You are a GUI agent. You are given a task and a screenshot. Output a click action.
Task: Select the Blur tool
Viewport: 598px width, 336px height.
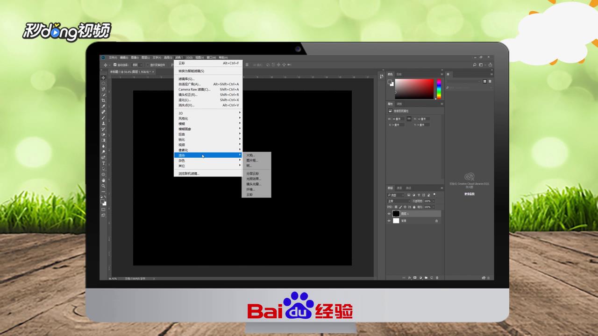(x=103, y=145)
